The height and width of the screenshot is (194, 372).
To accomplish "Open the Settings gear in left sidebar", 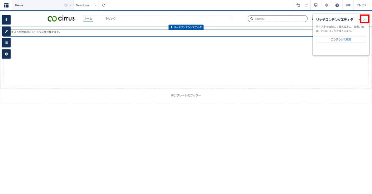I will point(6,54).
